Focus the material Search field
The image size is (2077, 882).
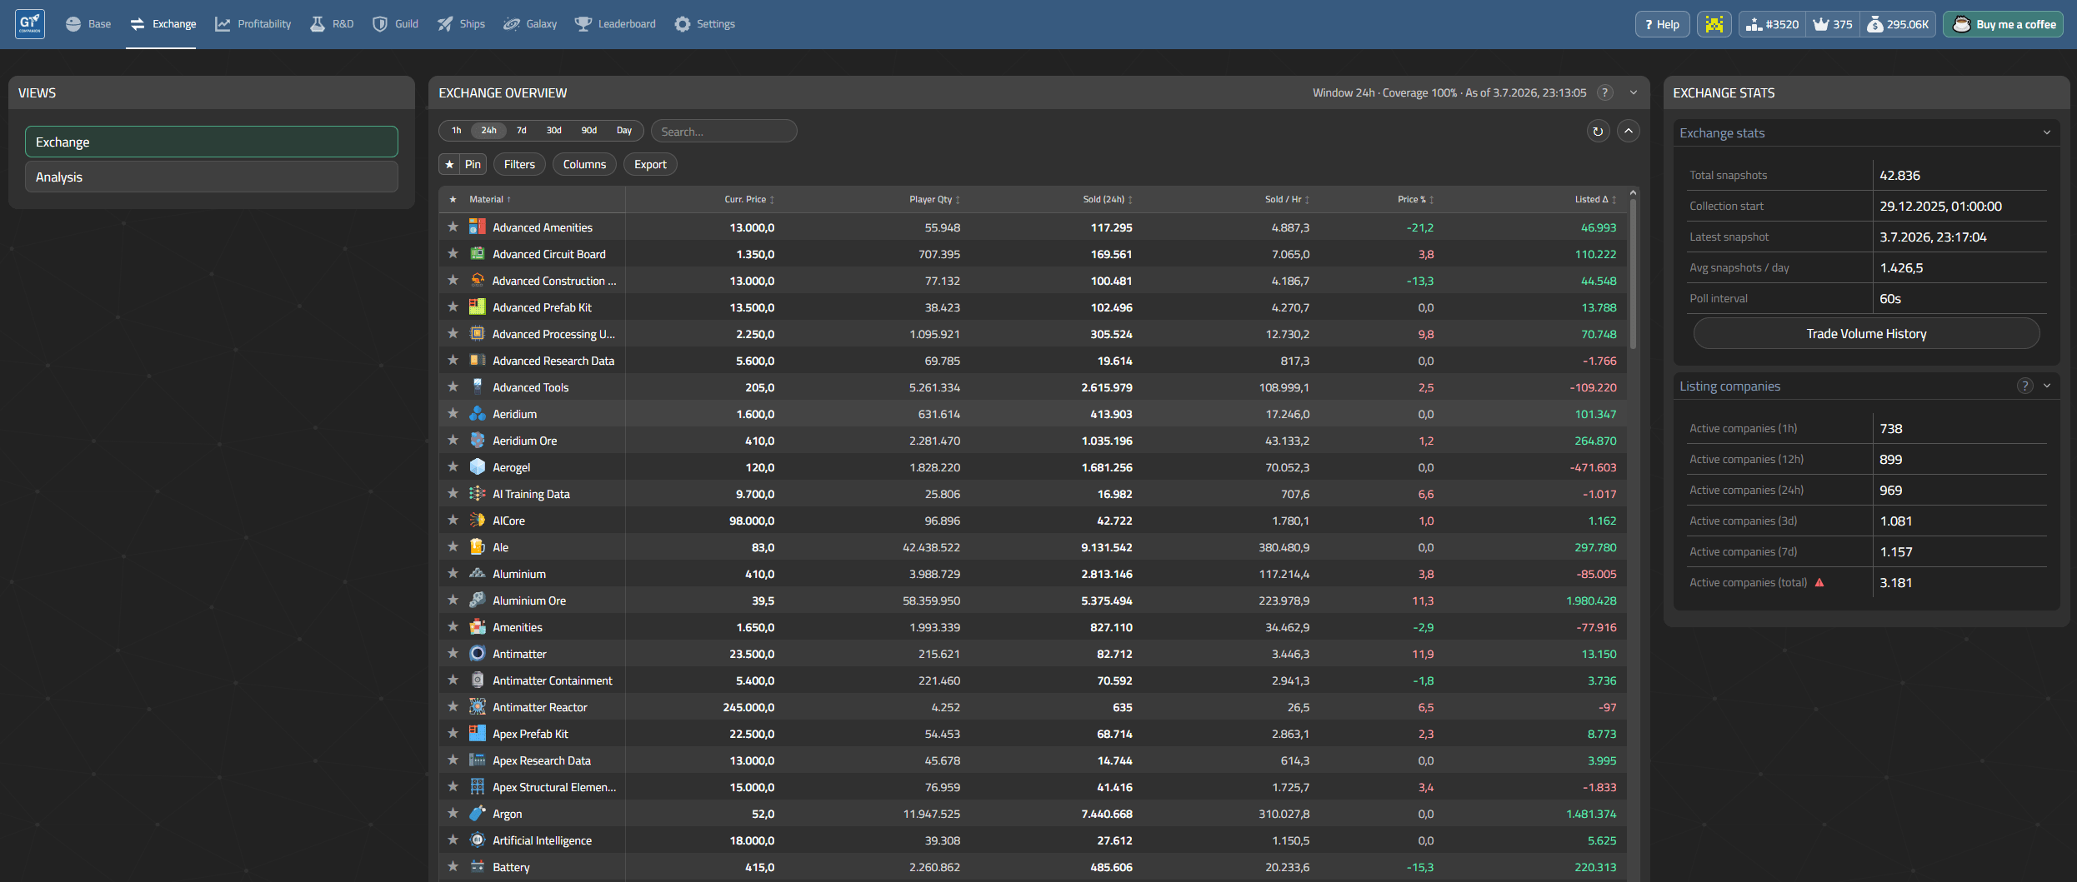pyautogui.click(x=723, y=132)
